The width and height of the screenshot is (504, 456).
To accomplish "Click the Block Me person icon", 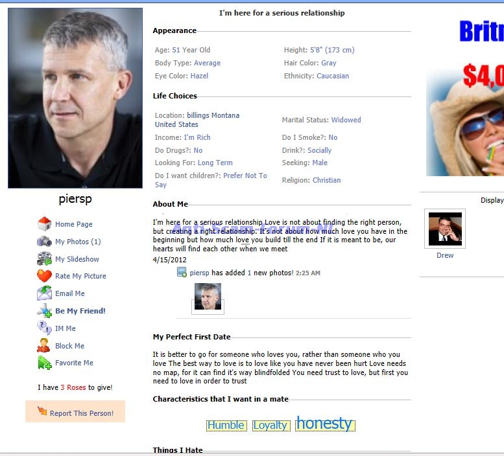I will coord(44,346).
